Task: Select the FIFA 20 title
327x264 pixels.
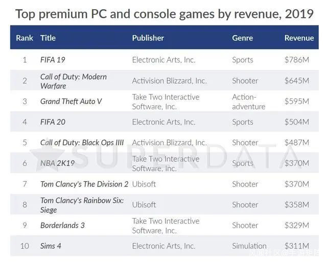Action: tap(53, 122)
